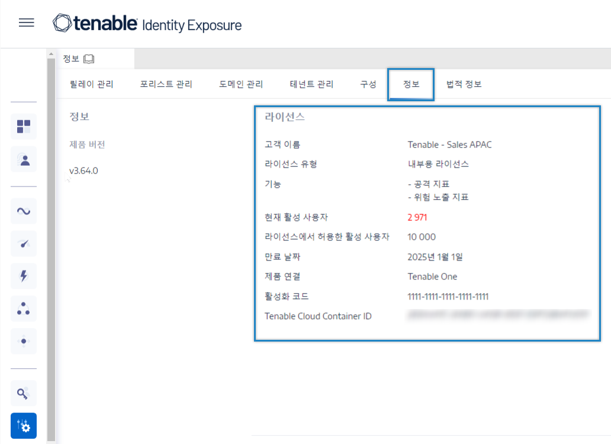Open the identity user icon in sidebar
Image resolution: width=611 pixels, height=444 pixels.
click(24, 159)
